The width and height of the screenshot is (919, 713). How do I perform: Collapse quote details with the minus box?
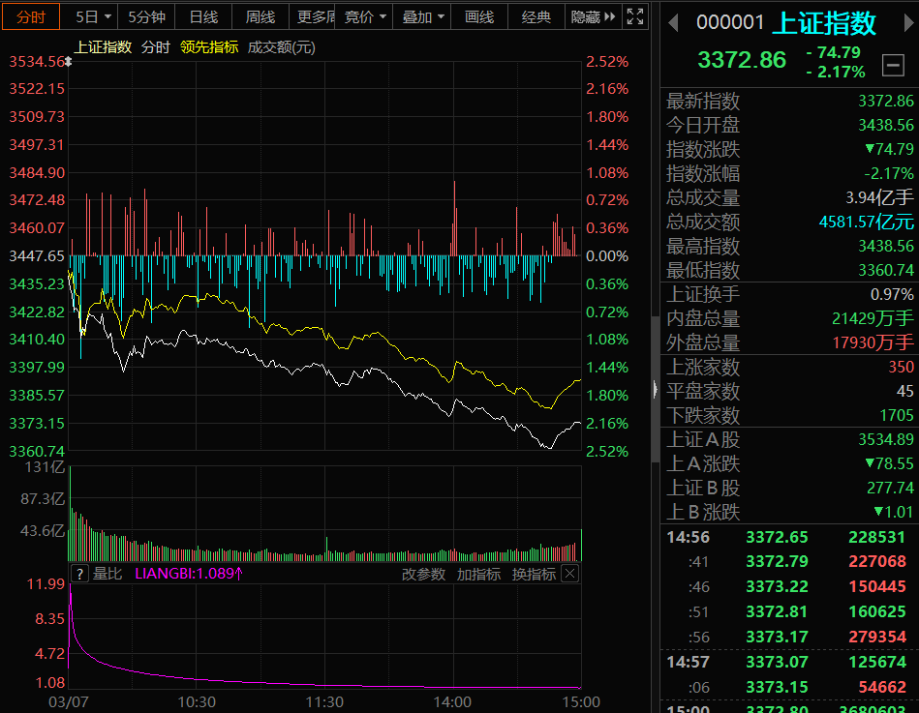click(x=893, y=66)
